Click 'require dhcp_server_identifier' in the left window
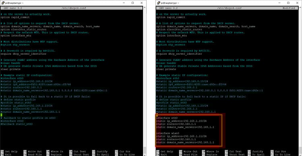 23,54
